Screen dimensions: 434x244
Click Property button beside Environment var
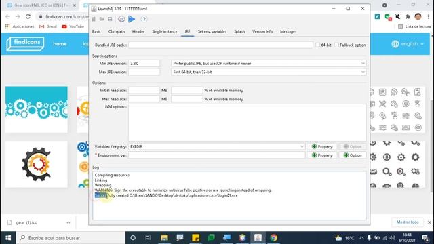click(322, 155)
